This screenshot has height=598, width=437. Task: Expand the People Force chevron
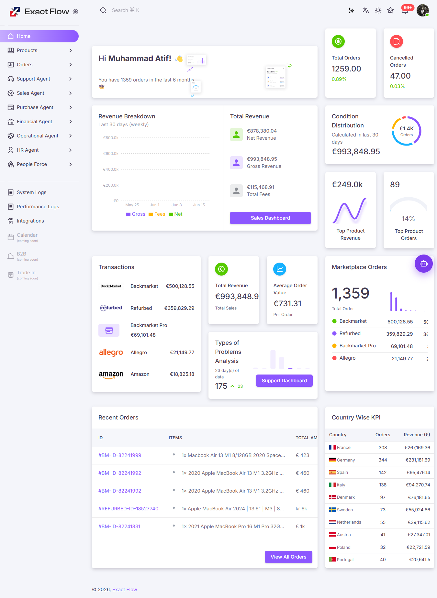71,164
